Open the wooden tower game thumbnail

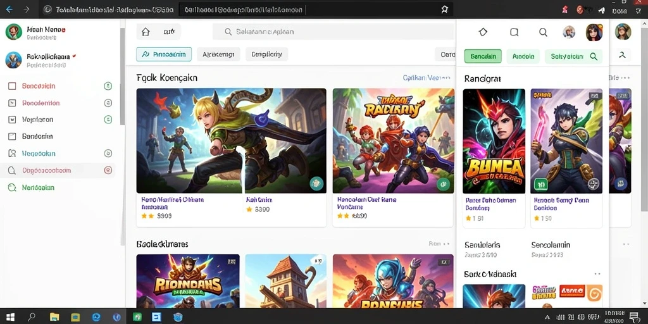pos(285,282)
